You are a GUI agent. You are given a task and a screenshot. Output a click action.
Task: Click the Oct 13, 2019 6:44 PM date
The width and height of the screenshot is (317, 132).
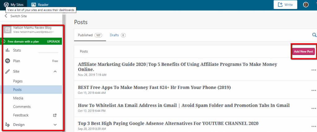point(92,111)
